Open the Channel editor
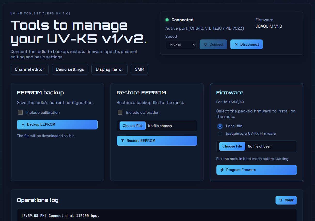 pyautogui.click(x=29, y=69)
